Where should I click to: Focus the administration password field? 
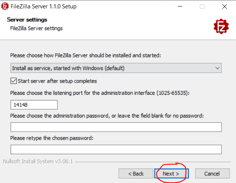[116, 127]
